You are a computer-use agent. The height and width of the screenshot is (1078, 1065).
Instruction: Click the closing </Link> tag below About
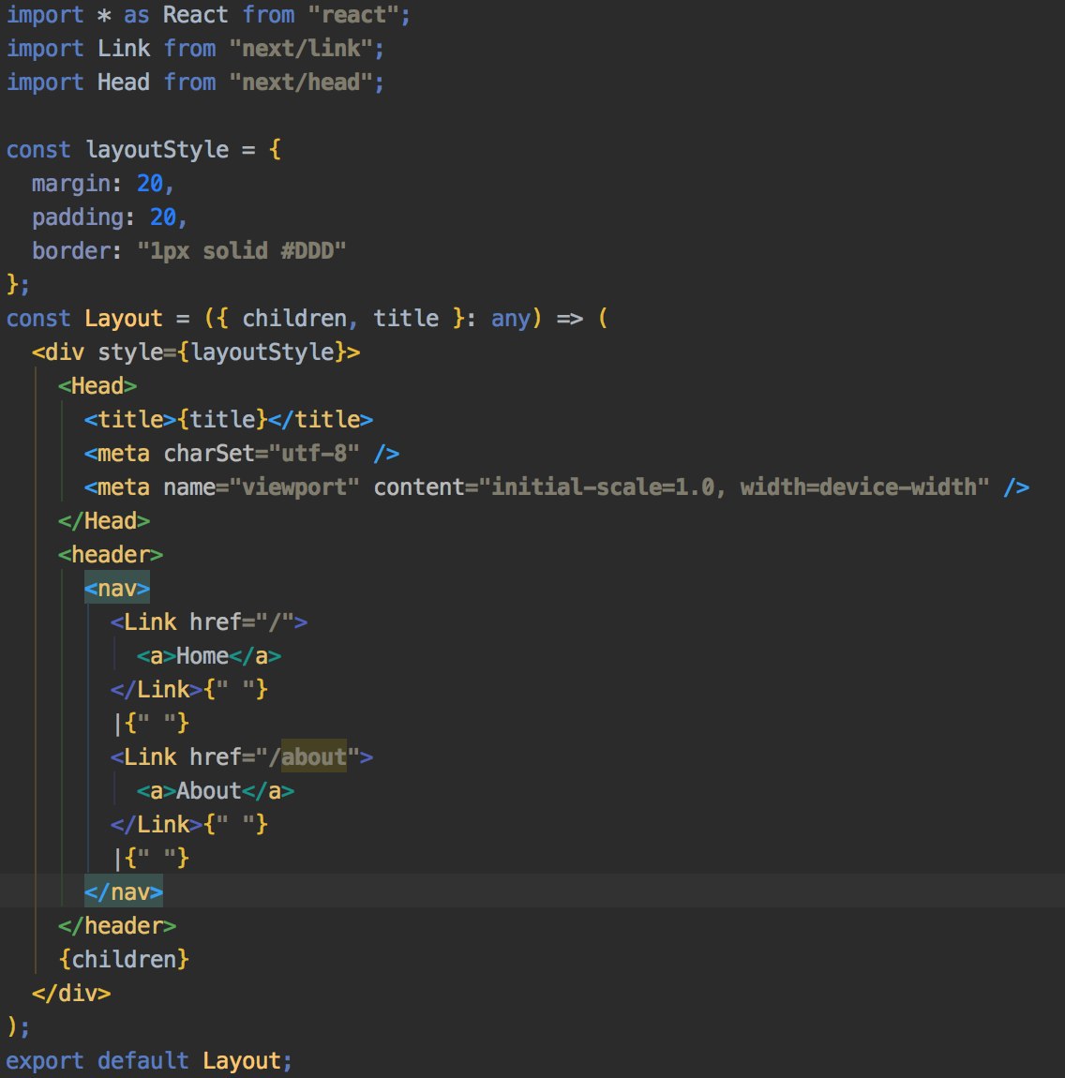pos(157,823)
